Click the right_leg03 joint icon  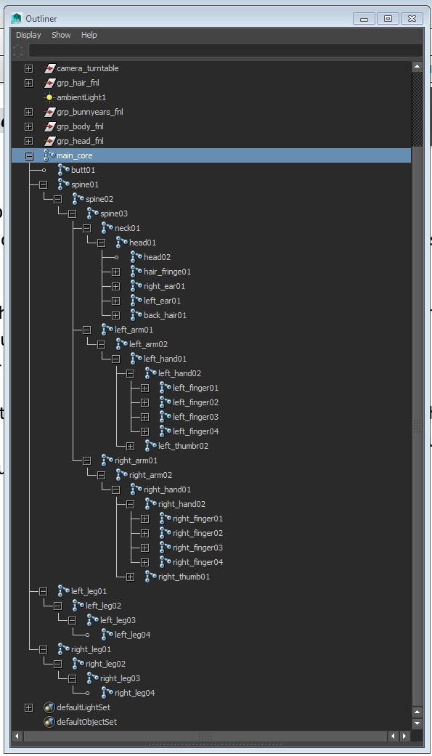tap(93, 678)
